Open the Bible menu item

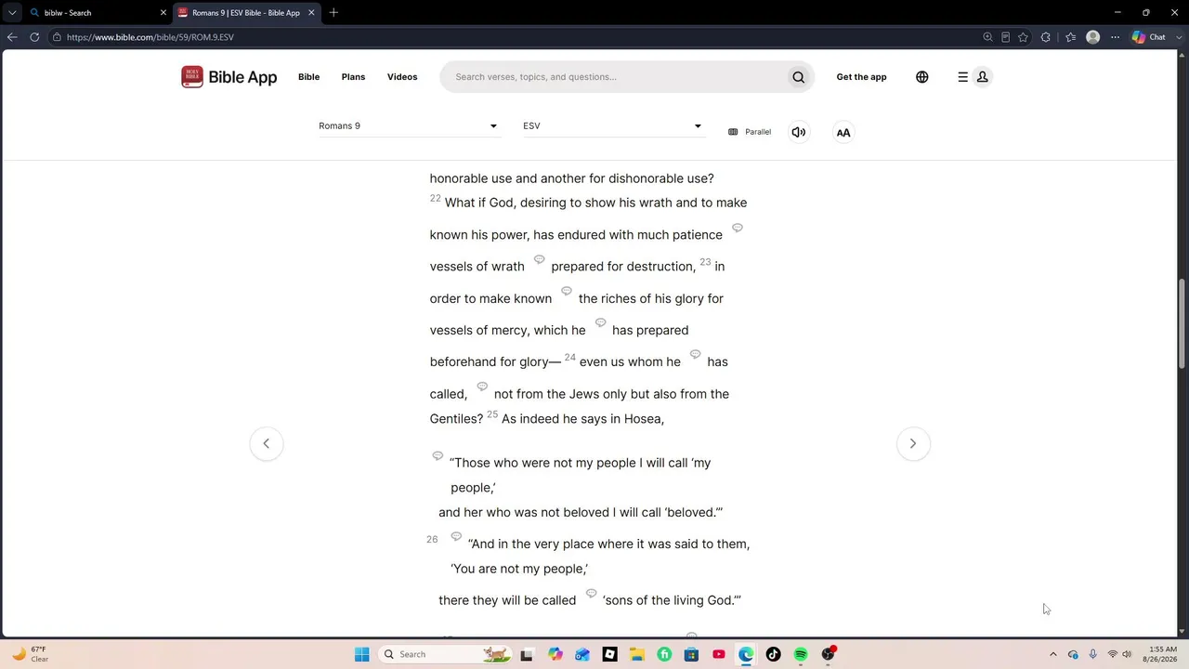pyautogui.click(x=308, y=77)
